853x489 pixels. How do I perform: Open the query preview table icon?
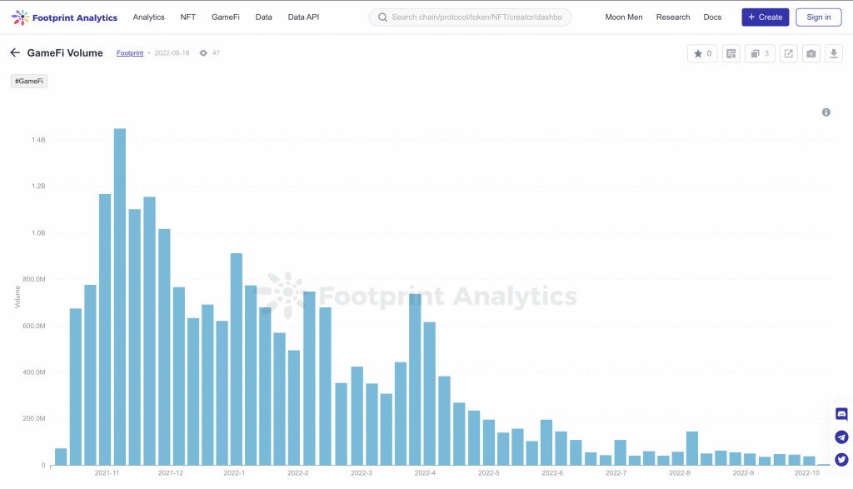(731, 53)
